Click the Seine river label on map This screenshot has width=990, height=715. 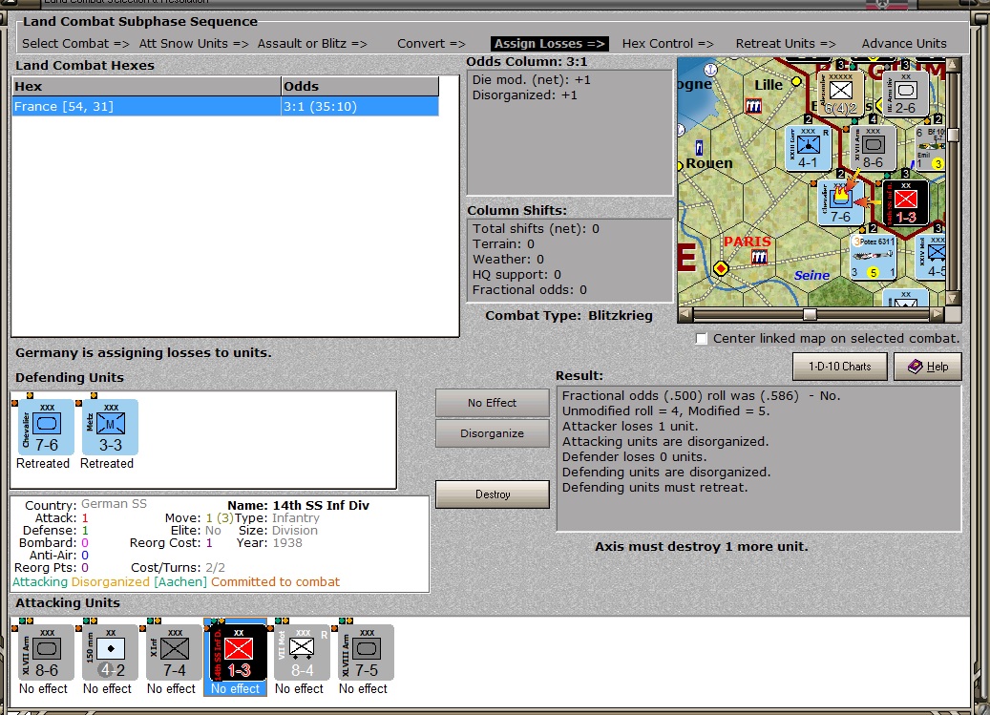click(811, 275)
